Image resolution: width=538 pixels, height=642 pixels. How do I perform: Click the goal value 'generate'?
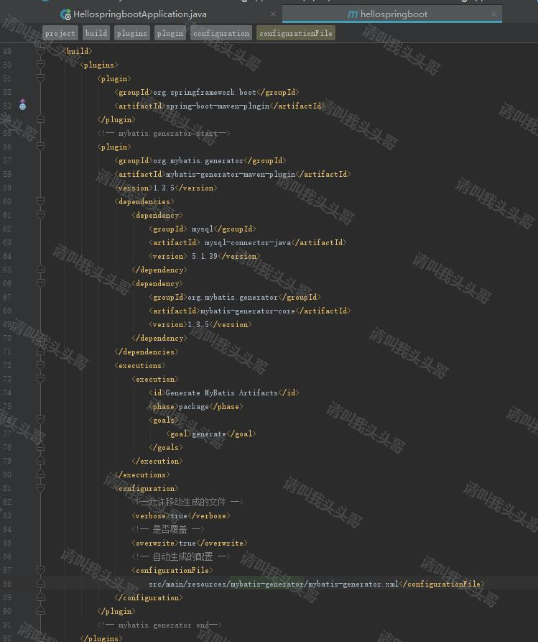pyautogui.click(x=208, y=434)
